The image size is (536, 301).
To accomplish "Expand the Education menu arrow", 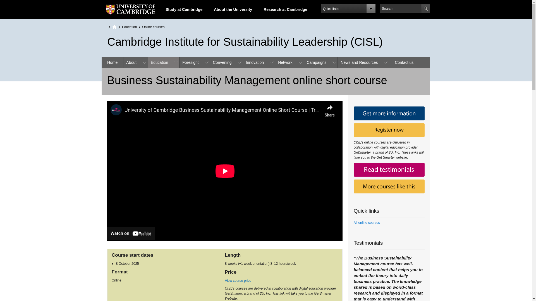I will pyautogui.click(x=176, y=62).
